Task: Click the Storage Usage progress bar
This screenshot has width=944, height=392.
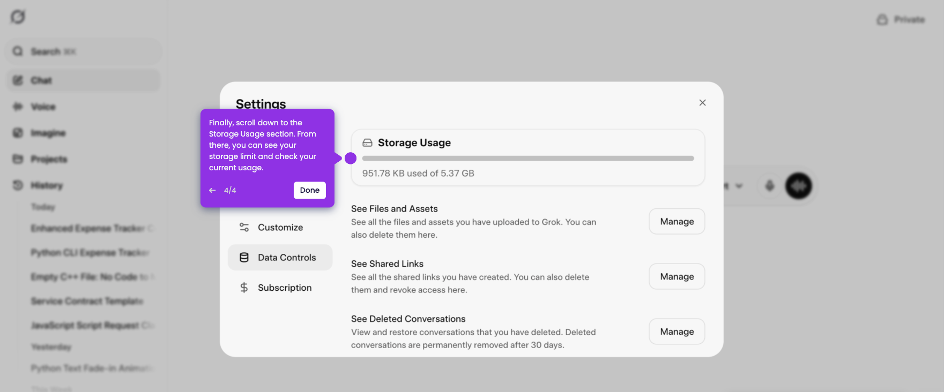Action: 528,159
